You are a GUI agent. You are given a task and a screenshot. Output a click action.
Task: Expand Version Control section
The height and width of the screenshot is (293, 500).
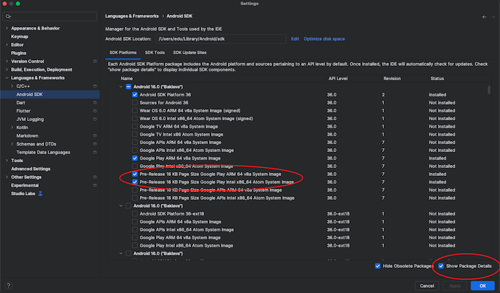pyautogui.click(x=6, y=61)
